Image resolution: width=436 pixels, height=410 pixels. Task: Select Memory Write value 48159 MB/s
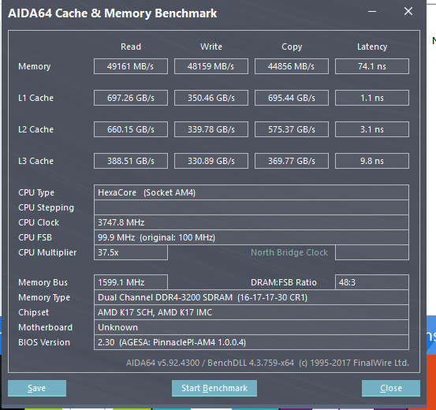(x=211, y=66)
